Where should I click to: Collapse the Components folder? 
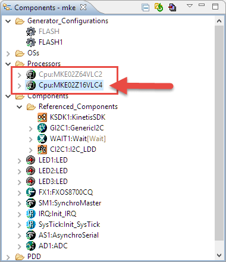8,96
